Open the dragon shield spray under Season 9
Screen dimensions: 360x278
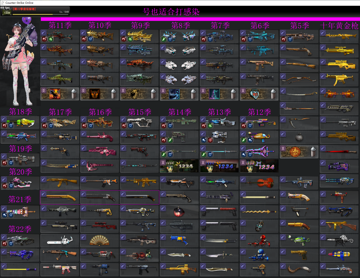[139, 94]
